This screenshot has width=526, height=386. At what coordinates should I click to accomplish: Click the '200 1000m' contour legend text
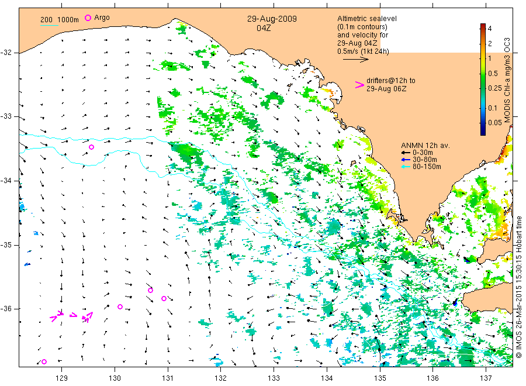[60, 20]
